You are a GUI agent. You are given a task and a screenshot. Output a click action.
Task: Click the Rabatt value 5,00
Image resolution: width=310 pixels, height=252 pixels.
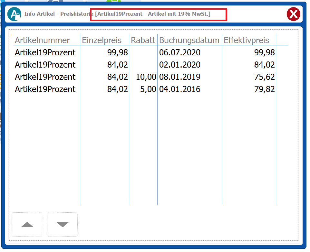coord(148,89)
